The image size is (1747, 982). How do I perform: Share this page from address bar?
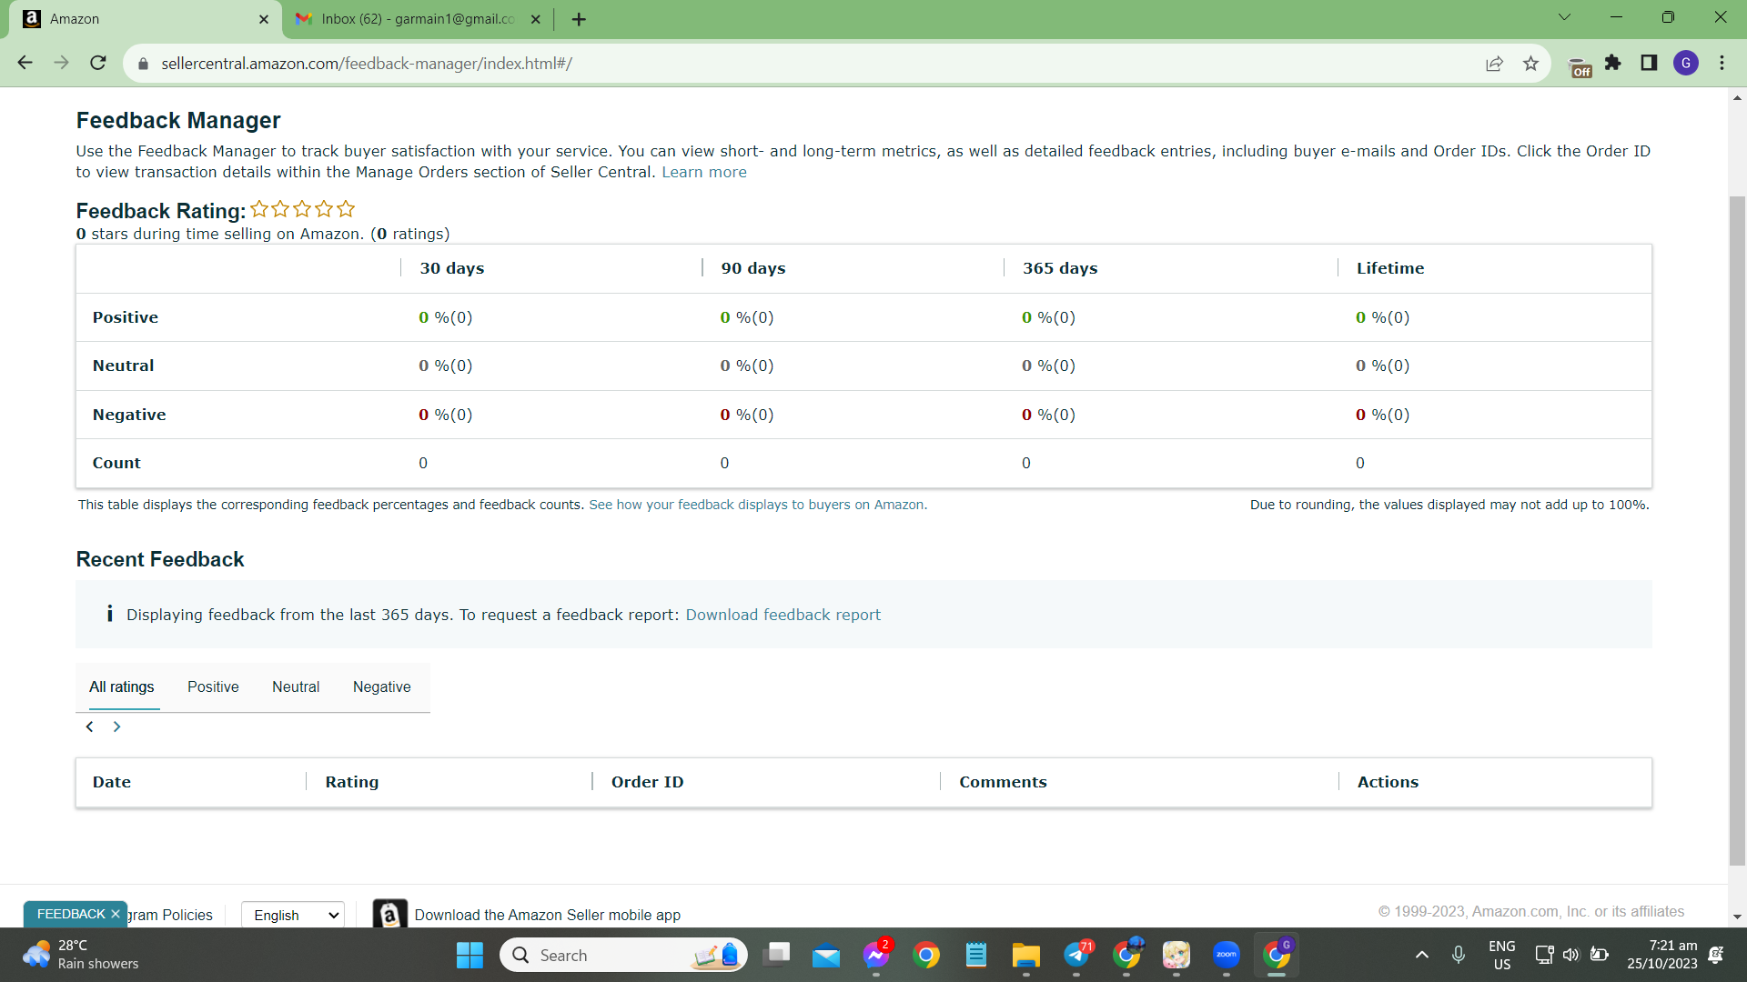click(1494, 64)
